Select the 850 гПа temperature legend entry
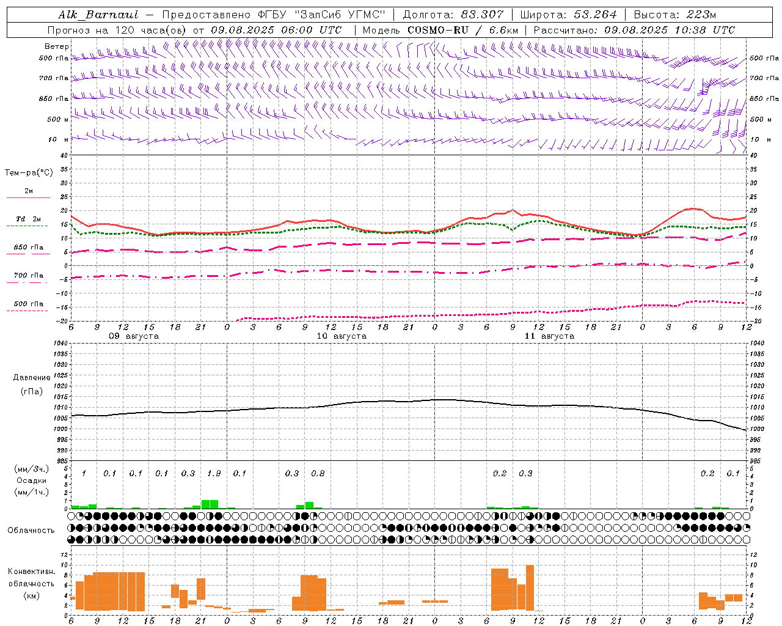782x626 pixels. click(28, 248)
